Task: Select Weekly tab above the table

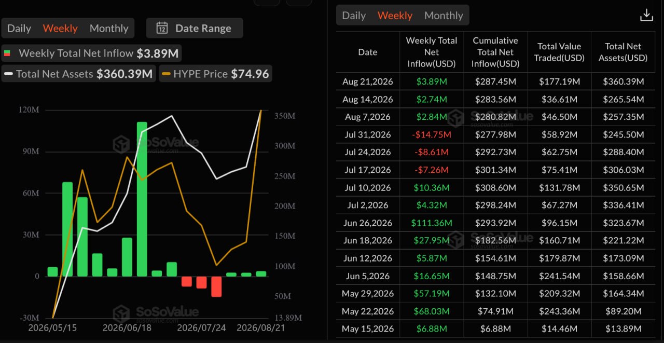Action: (x=395, y=15)
